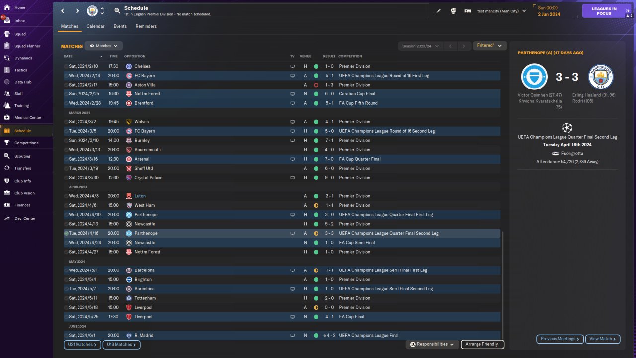636x358 pixels.
Task: Toggle the selected marker on Tue, 2024/4/16 row
Action: point(66,233)
